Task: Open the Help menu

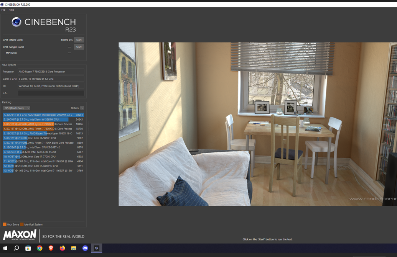Action: pos(11,10)
